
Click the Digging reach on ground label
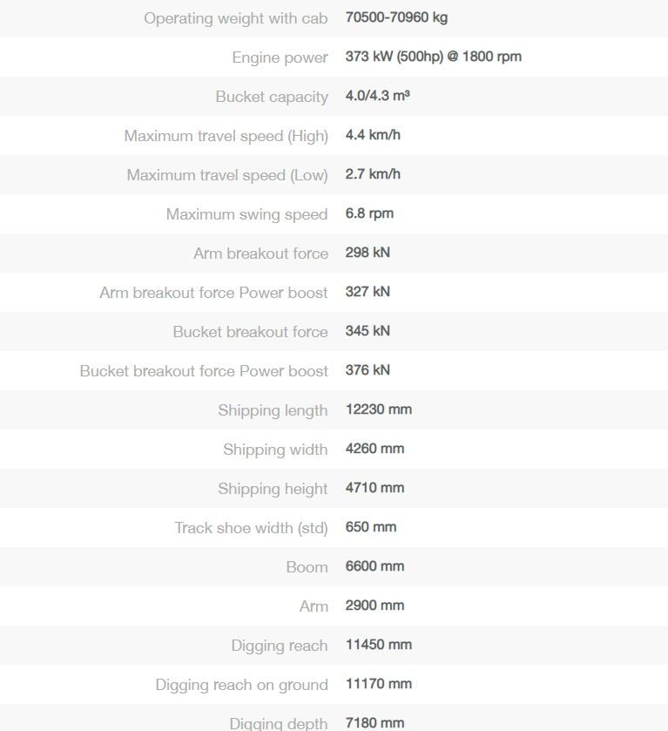click(241, 685)
